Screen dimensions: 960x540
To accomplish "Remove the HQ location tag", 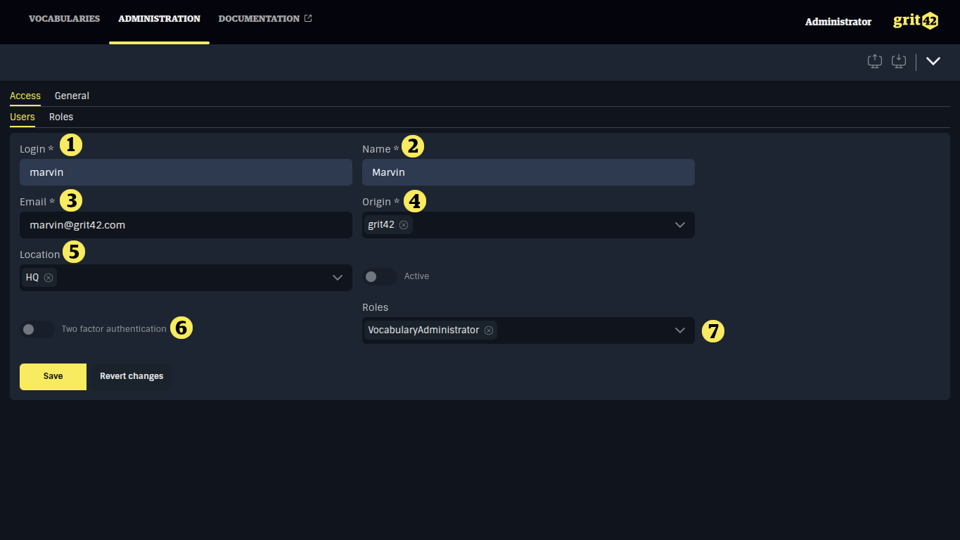I will pyautogui.click(x=49, y=277).
